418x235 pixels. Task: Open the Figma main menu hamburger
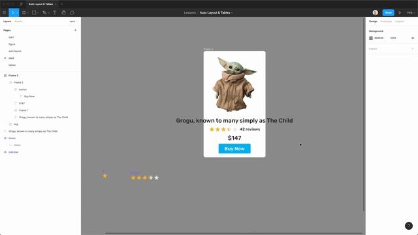click(5, 12)
